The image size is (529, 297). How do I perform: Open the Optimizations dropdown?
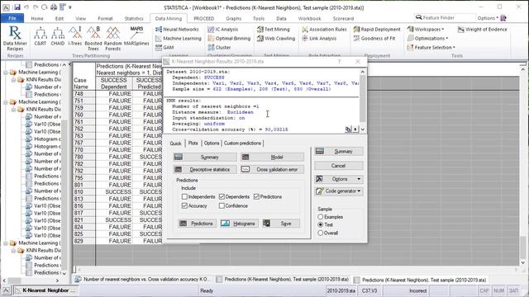tap(428, 39)
